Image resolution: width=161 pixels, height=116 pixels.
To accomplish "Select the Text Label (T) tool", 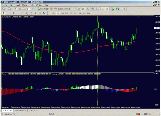I will click(x=40, y=13).
